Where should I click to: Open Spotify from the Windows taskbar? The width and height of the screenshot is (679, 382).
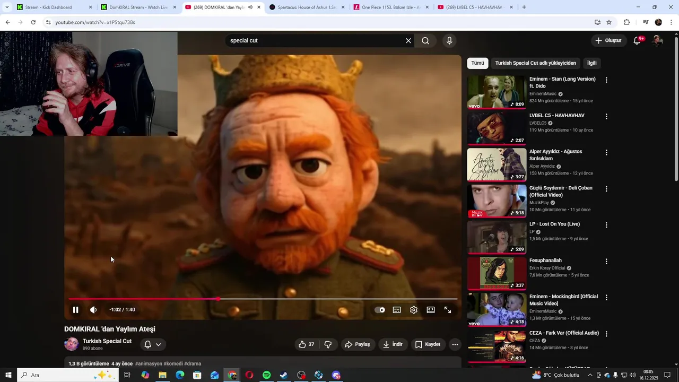267,375
